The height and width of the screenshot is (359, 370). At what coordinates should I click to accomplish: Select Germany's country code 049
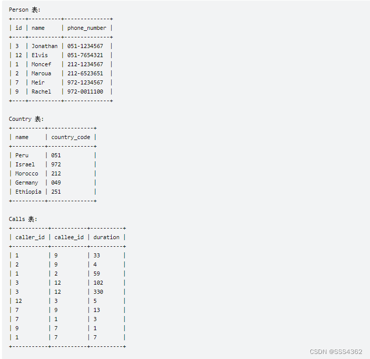pyautogui.click(x=56, y=183)
